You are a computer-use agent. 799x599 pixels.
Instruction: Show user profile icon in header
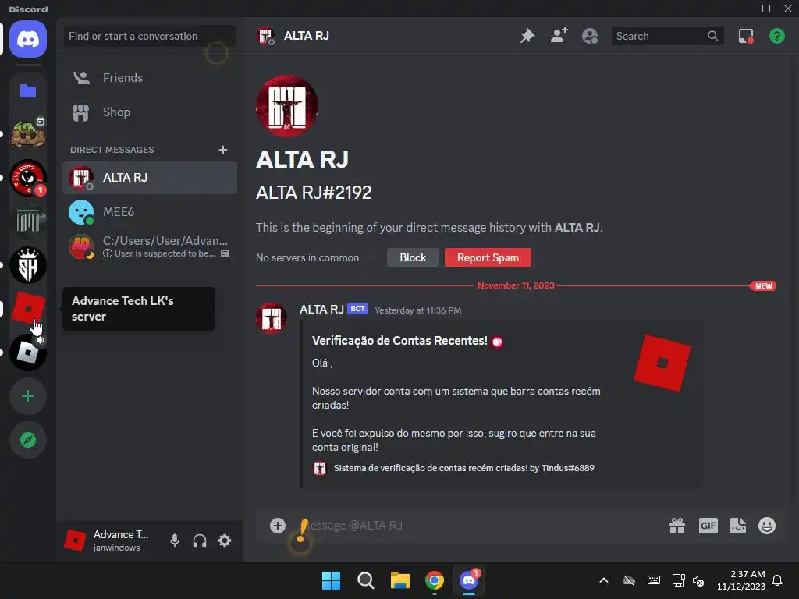tap(590, 36)
